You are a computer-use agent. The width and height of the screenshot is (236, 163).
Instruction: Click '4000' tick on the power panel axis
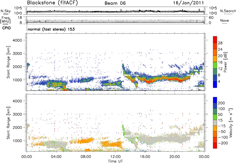[x=17, y=40]
